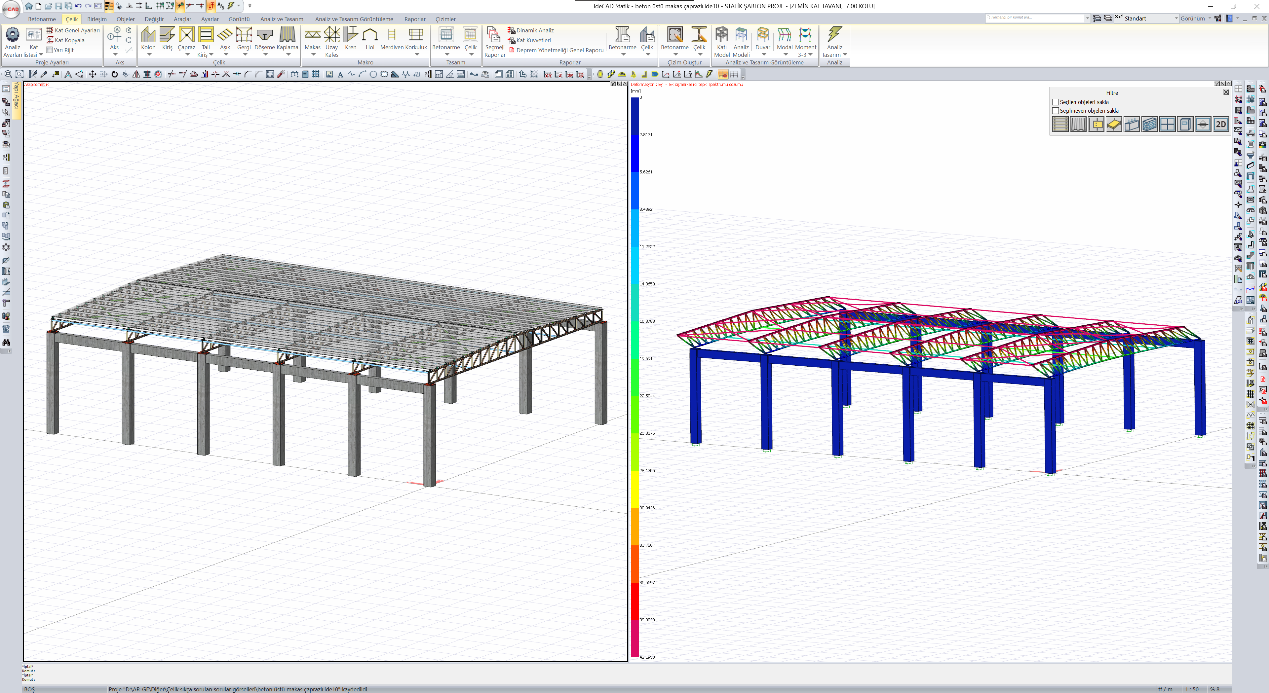Switch to the Betonarme ribbon tab
This screenshot has width=1269, height=693.
click(41, 19)
